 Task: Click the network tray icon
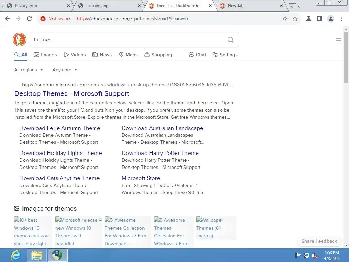click(x=306, y=255)
